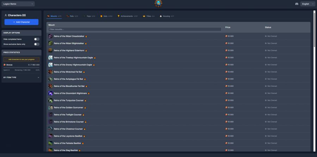The image size is (317, 157).
Task: Click the Leystone Basilisk mount icon
Action: coord(50,136)
